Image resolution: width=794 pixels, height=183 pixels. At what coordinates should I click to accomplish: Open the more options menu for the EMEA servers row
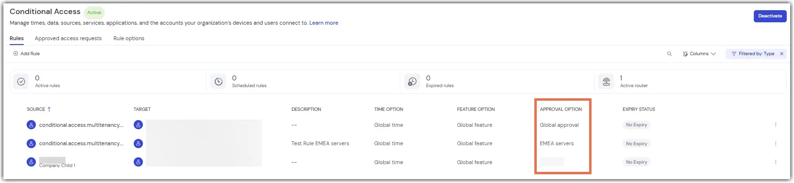[776, 143]
